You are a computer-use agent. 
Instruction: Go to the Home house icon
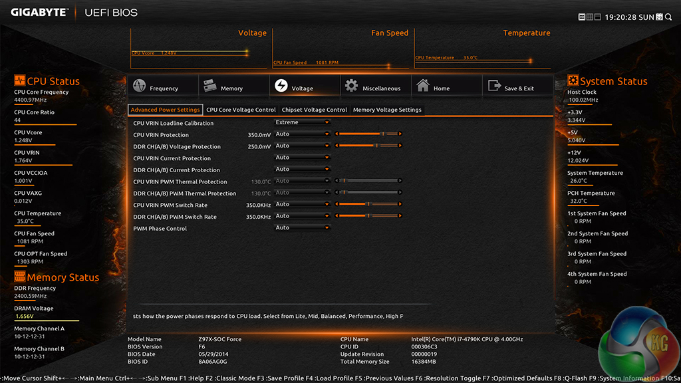pyautogui.click(x=422, y=86)
